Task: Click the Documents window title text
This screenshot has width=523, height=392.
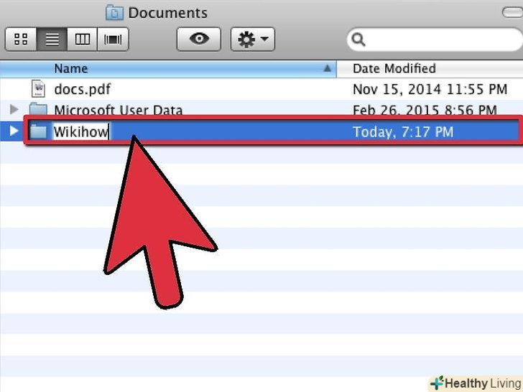Action: pos(168,13)
